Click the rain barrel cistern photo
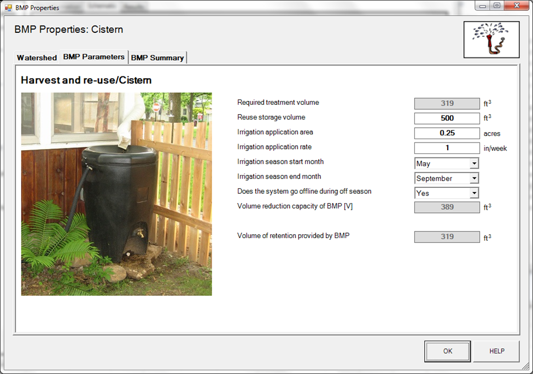The image size is (533, 374). [116, 194]
